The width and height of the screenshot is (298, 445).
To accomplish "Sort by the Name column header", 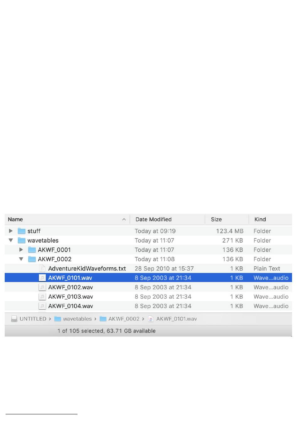I will [x=15, y=219].
